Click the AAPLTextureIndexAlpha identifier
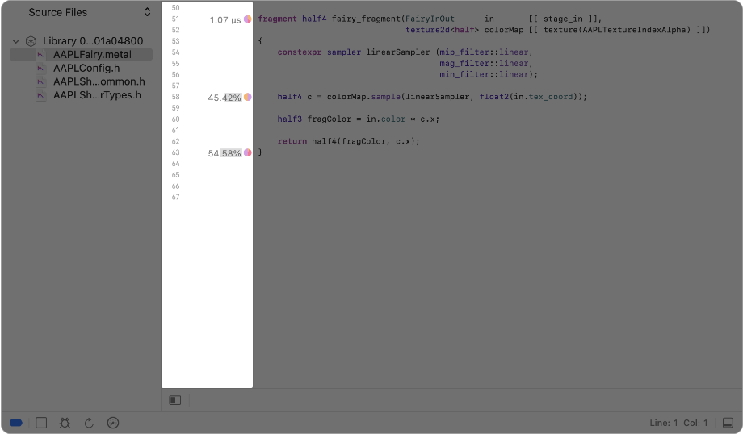The height and width of the screenshot is (434, 743). point(636,30)
